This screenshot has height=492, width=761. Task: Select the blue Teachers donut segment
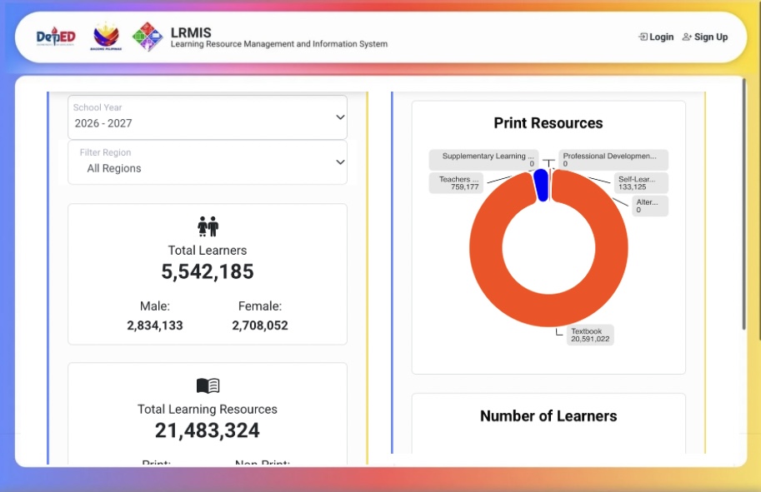[541, 185]
